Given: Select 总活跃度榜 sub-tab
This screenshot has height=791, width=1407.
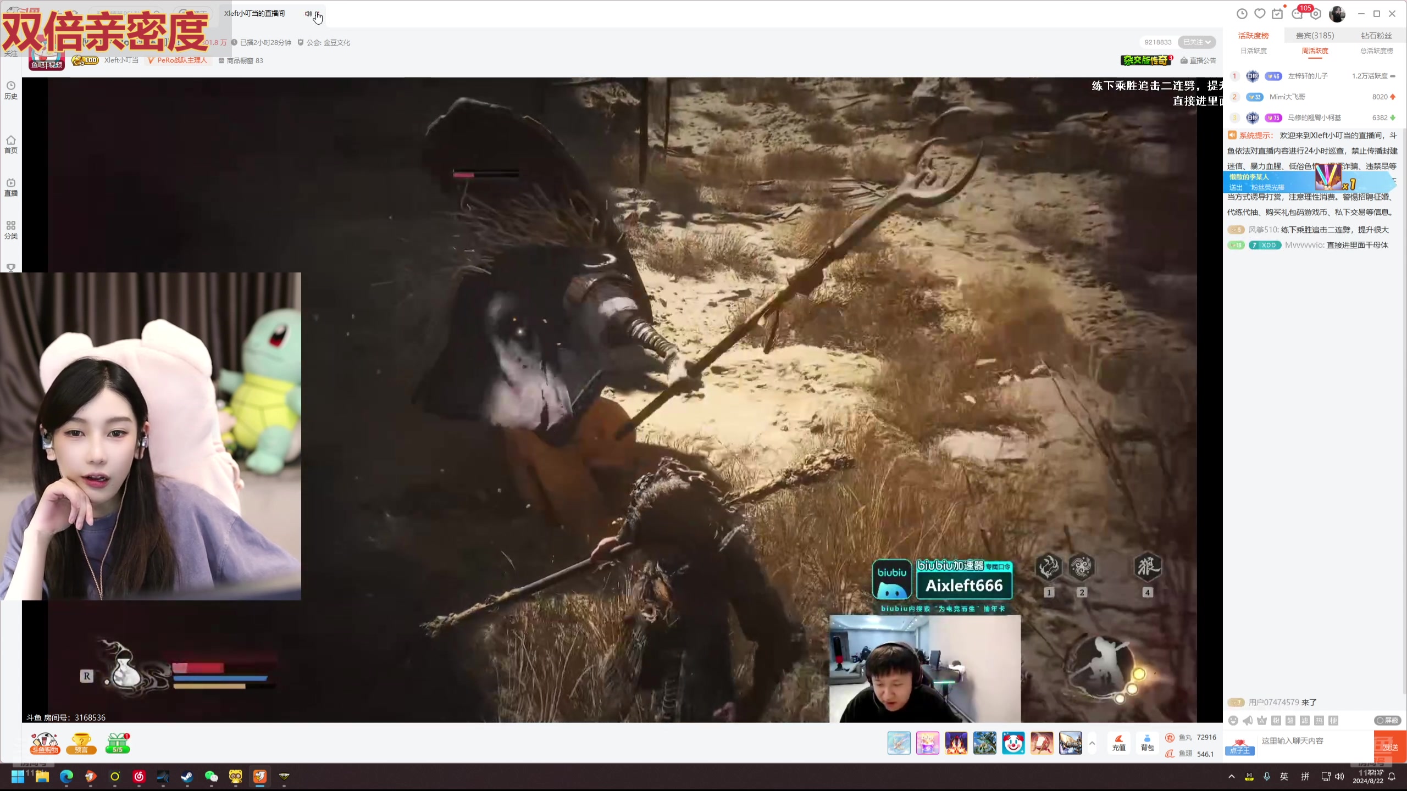Looking at the screenshot, I should pos(1376,51).
